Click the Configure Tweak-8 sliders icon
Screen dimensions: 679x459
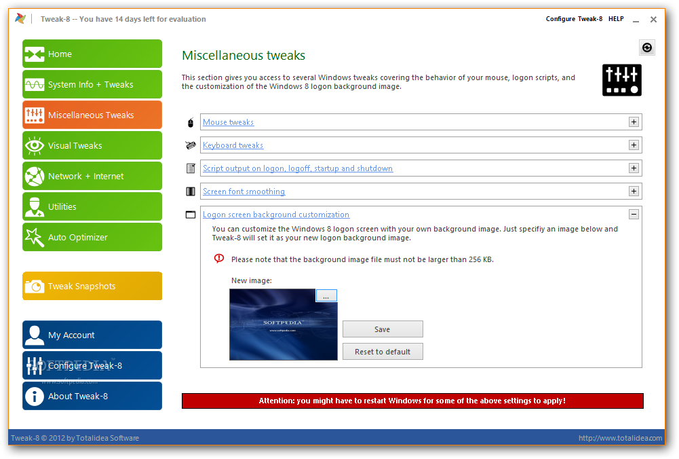point(34,366)
